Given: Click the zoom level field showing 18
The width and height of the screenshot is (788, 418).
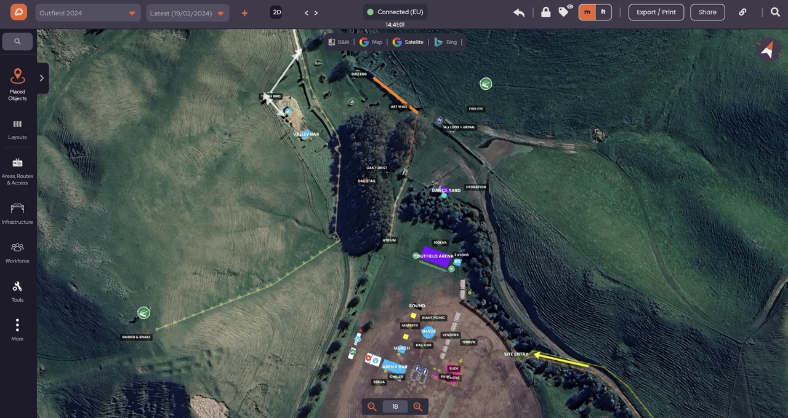Looking at the screenshot, I should click(395, 406).
